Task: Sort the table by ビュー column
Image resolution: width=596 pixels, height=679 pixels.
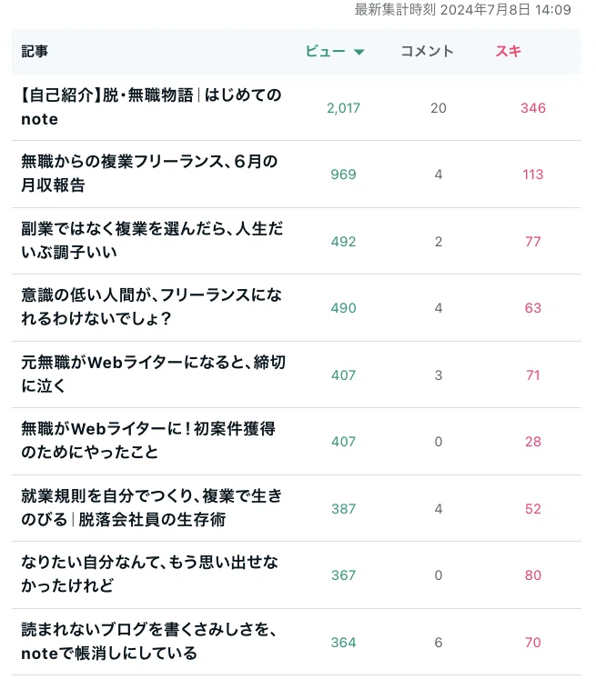Action: point(326,52)
